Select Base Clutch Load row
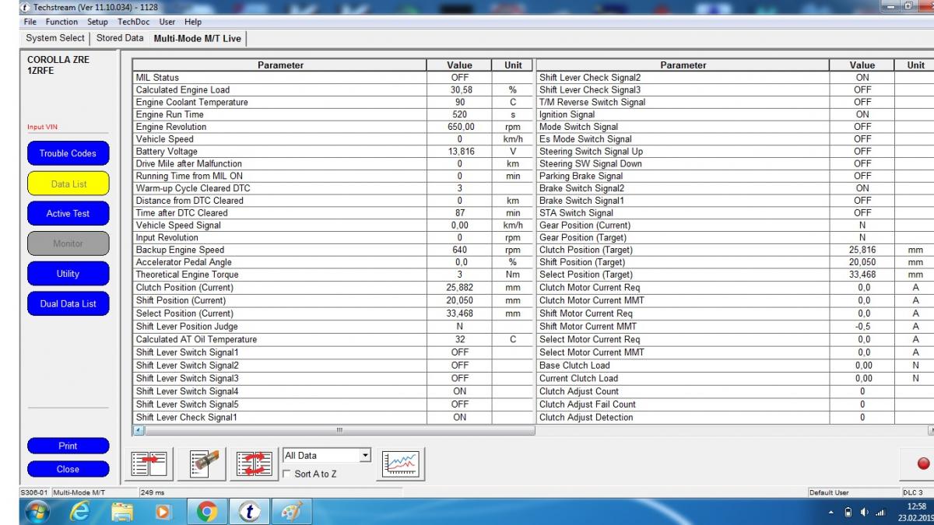Screen dimensions: 934x525 pyautogui.click(x=735, y=366)
